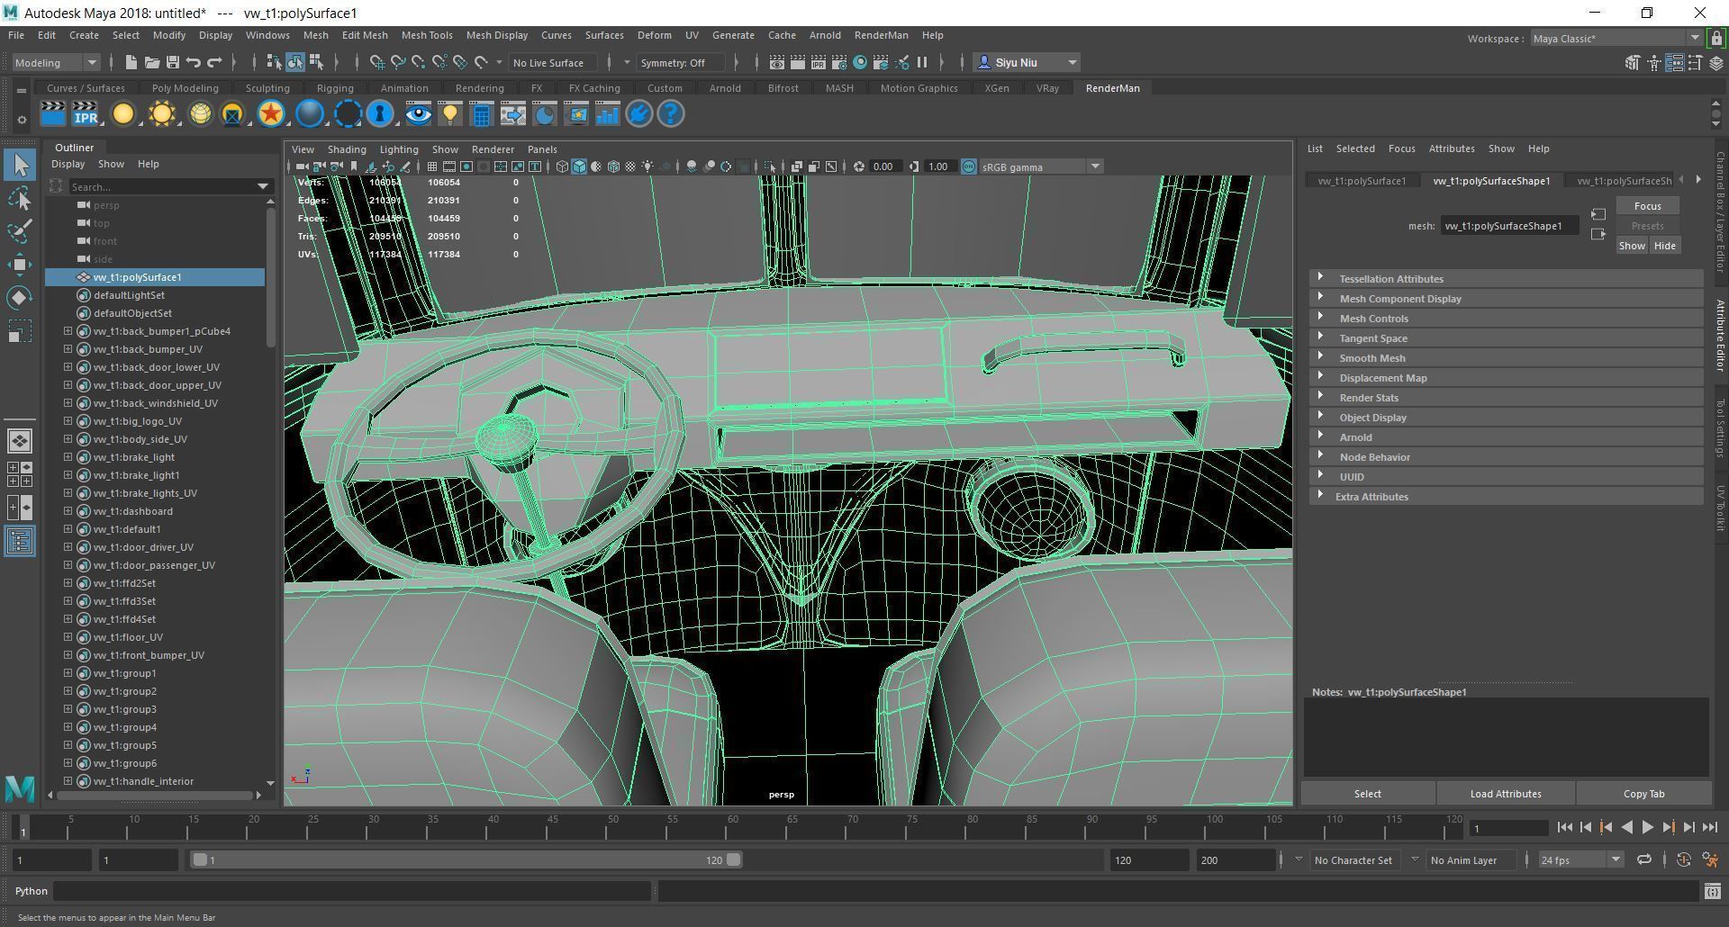
Task: Play forwards with the playback button
Action: [1648, 827]
